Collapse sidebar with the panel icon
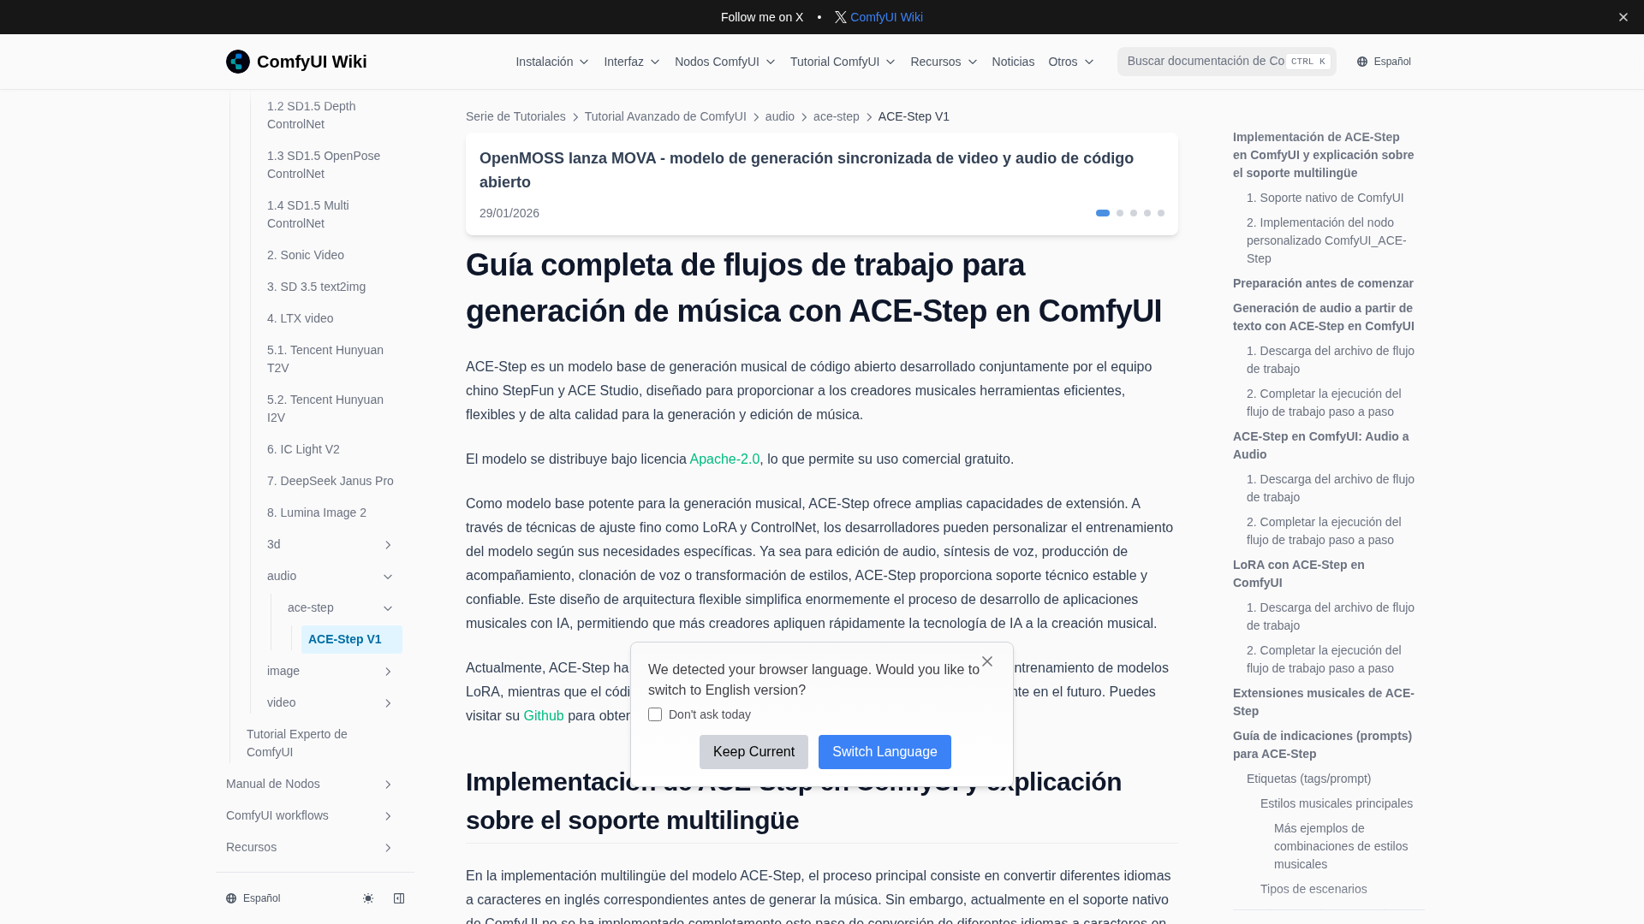1644x924 pixels. pyautogui.click(x=399, y=898)
